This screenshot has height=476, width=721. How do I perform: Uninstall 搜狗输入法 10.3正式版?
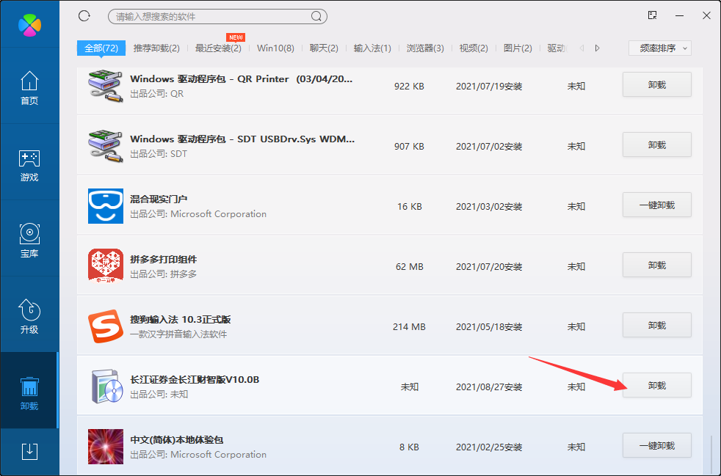click(x=657, y=326)
